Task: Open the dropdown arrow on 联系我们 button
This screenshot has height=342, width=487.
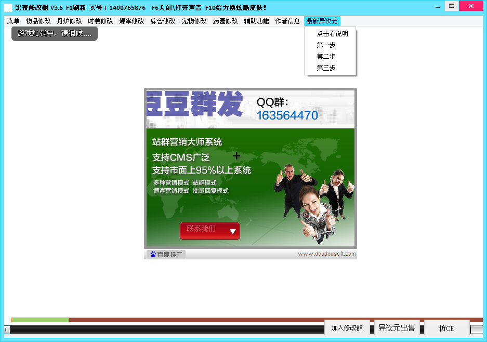Action: point(233,231)
